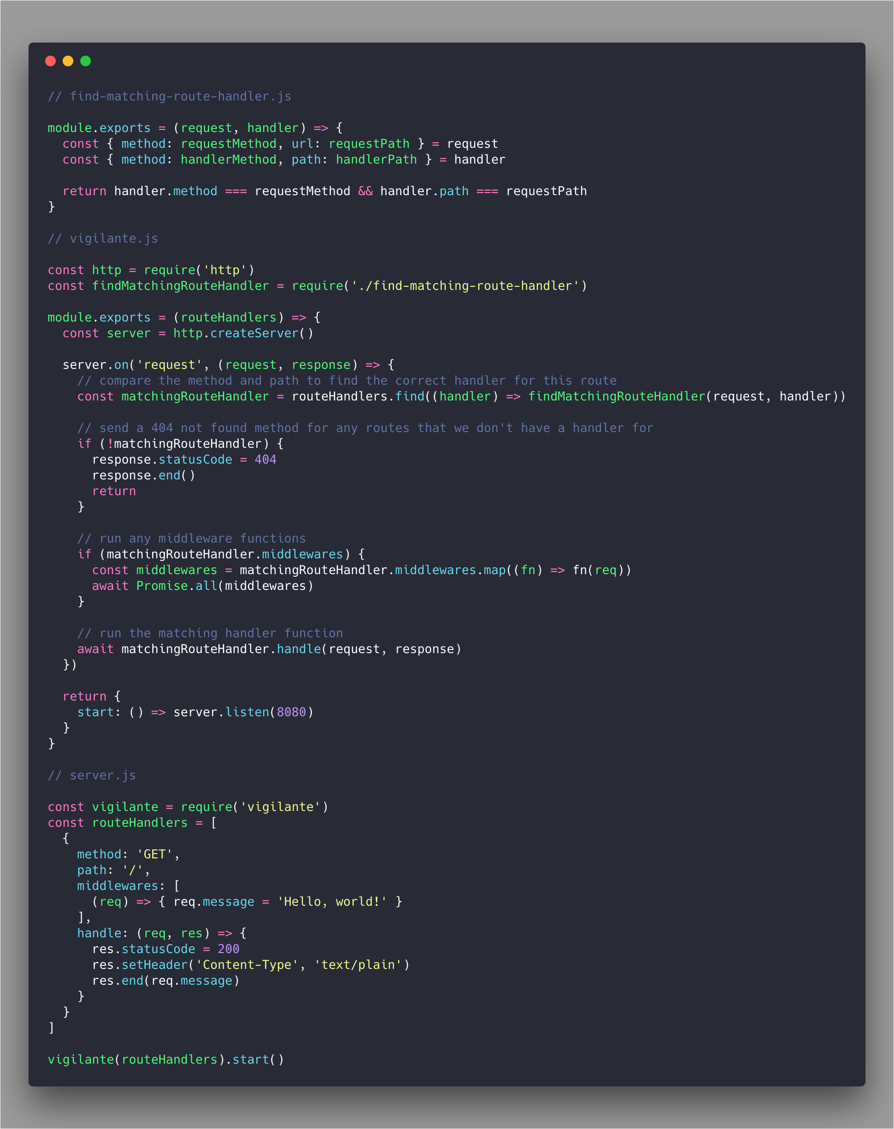Click 'res.end(req.message)' line
Screen dimensions: 894x1129
click(x=166, y=980)
